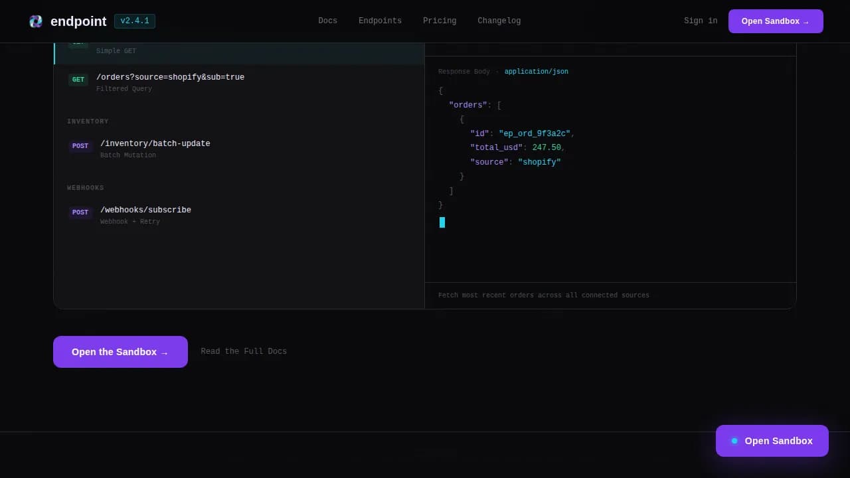
Task: Click the Open the Sandbox button
Action: coord(120,352)
